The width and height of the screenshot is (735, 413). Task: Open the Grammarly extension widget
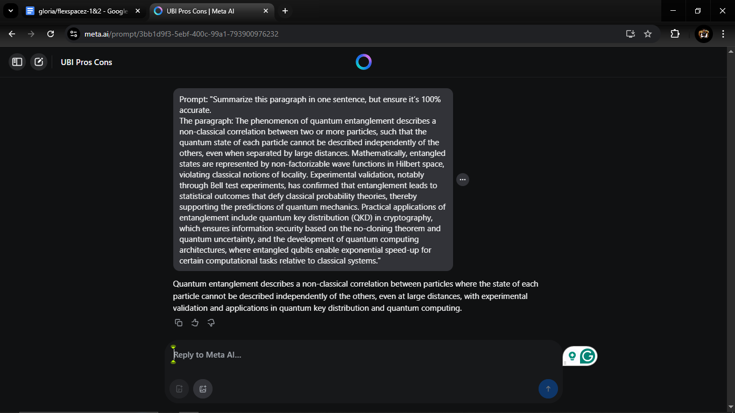pos(587,355)
